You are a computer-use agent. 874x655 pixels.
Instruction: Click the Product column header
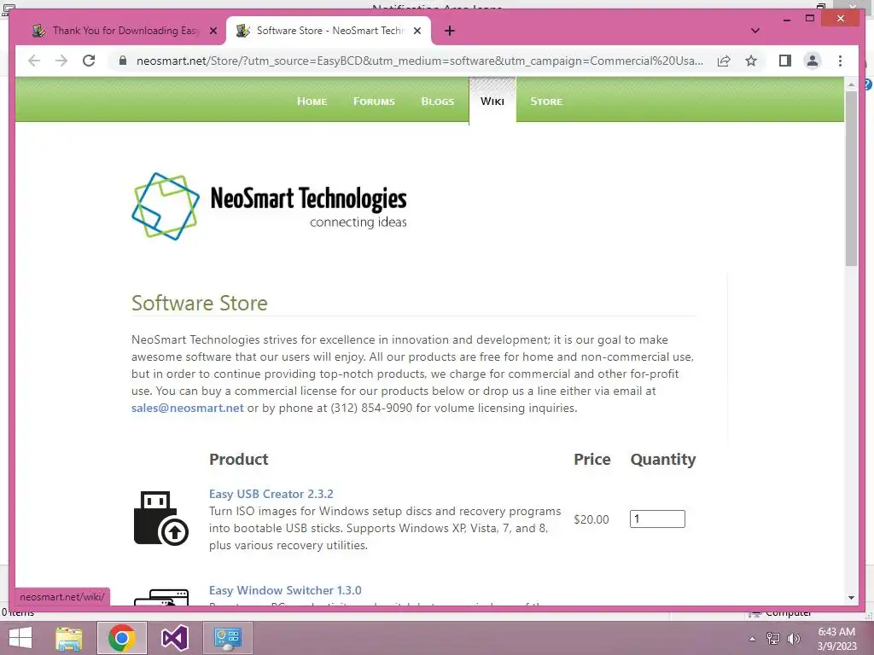click(x=239, y=460)
